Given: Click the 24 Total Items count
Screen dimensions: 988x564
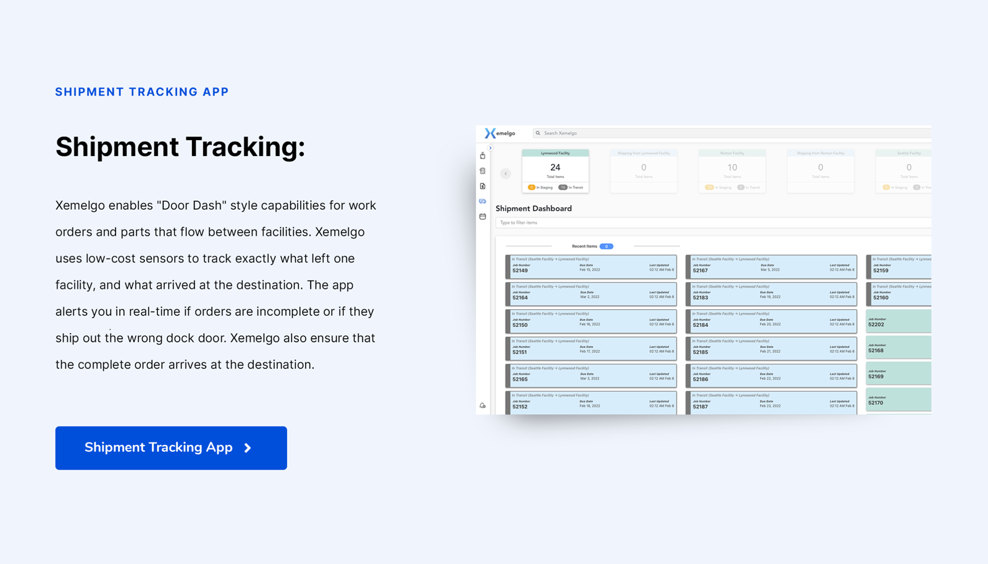Looking at the screenshot, I should (x=555, y=167).
